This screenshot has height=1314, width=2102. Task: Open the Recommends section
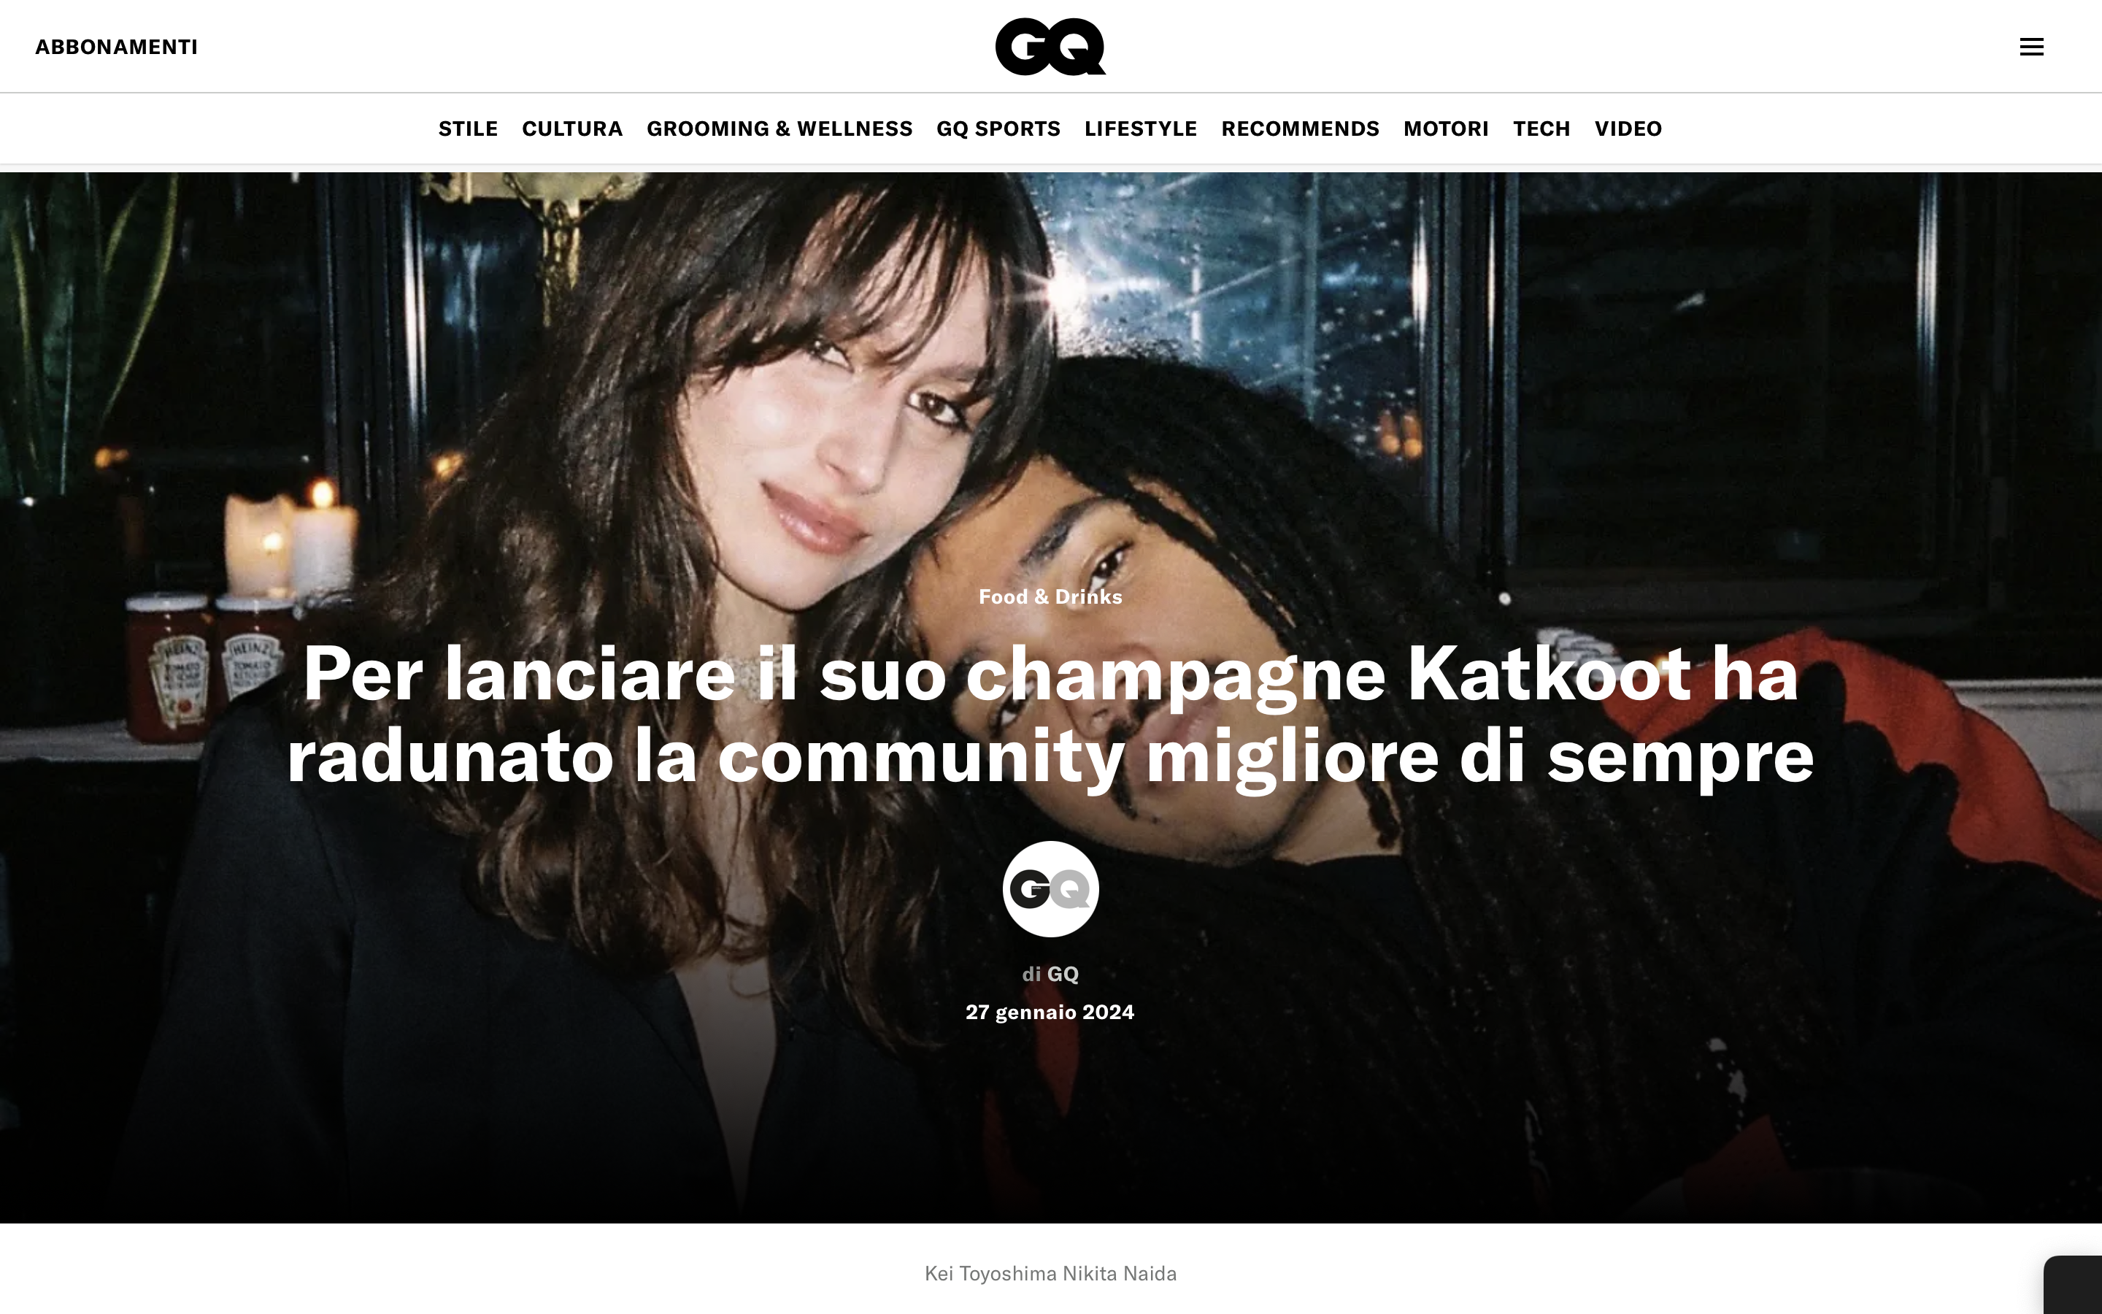pos(1301,128)
